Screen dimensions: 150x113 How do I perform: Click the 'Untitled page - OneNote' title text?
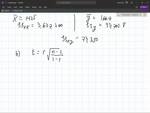[x=16, y=3]
